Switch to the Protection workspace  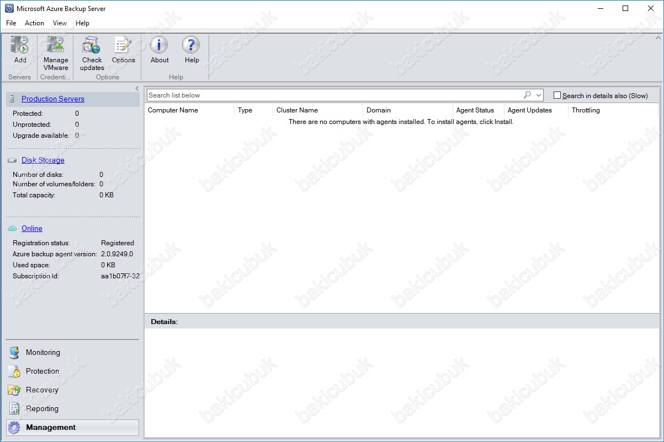(72, 371)
